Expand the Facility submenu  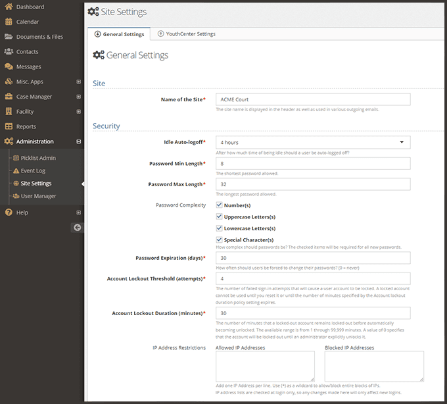coord(79,112)
